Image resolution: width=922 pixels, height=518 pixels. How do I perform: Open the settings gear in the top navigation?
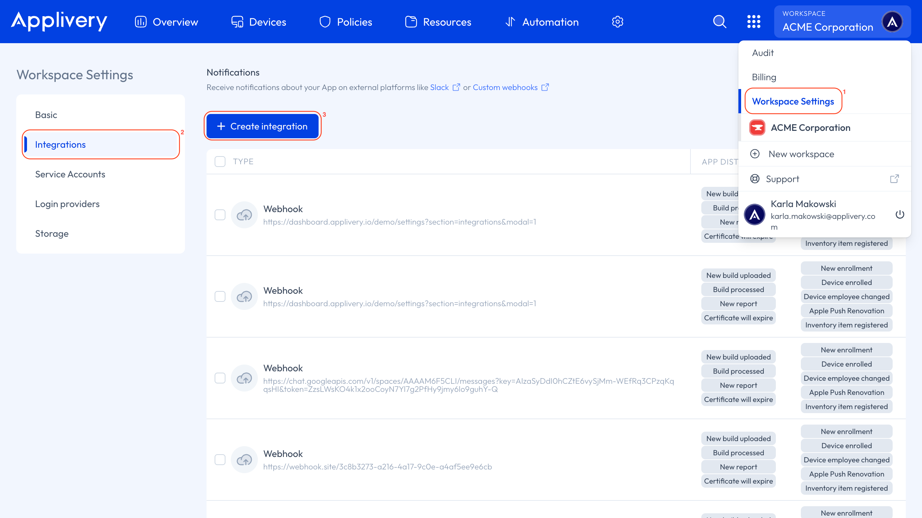point(617,22)
